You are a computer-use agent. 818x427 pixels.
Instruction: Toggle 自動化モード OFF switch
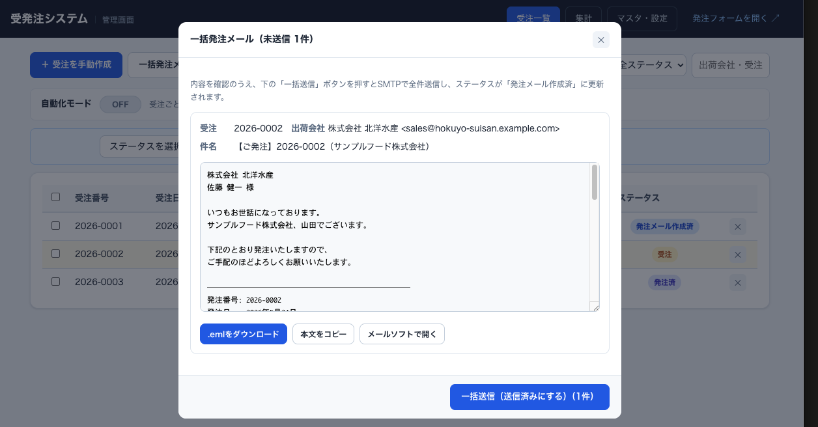(120, 104)
